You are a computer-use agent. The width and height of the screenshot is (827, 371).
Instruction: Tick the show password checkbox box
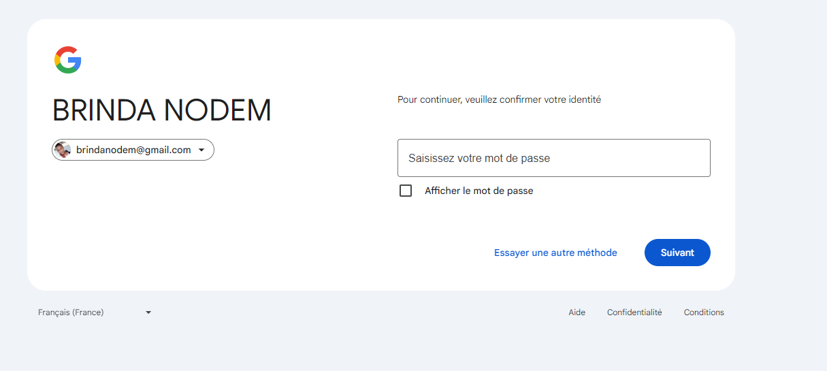coord(406,191)
